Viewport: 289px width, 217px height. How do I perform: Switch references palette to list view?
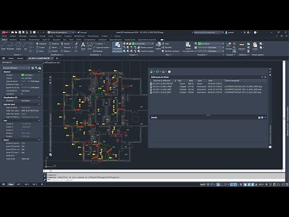[262, 77]
